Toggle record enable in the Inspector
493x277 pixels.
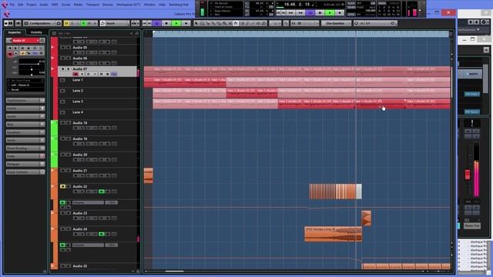(x=10, y=55)
